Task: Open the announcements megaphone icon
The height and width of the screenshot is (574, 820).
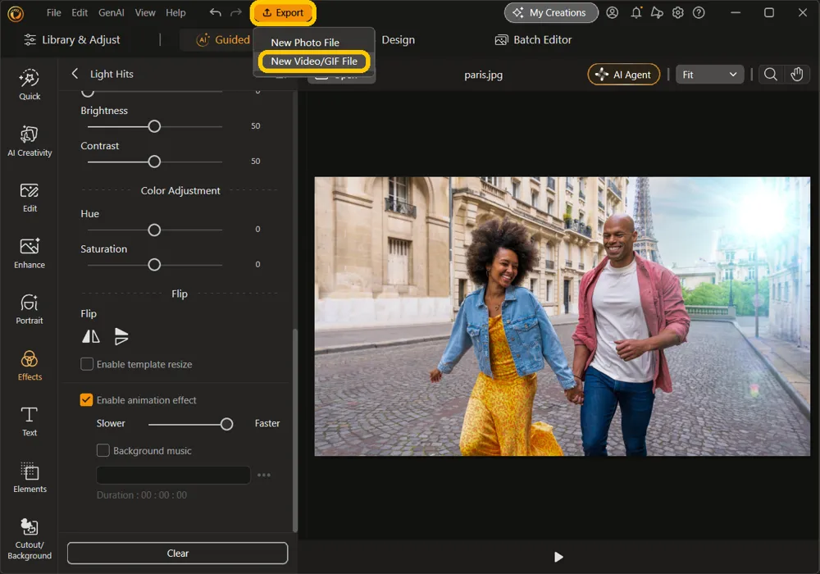Action: 657,12
